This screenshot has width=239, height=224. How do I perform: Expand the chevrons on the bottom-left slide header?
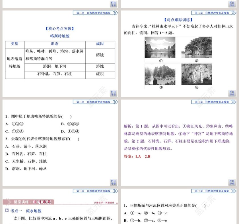pos(115,191)
